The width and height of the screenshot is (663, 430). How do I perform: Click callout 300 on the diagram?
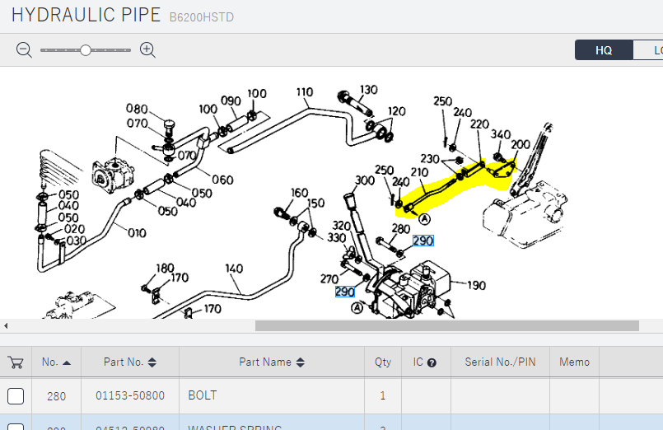365,180
